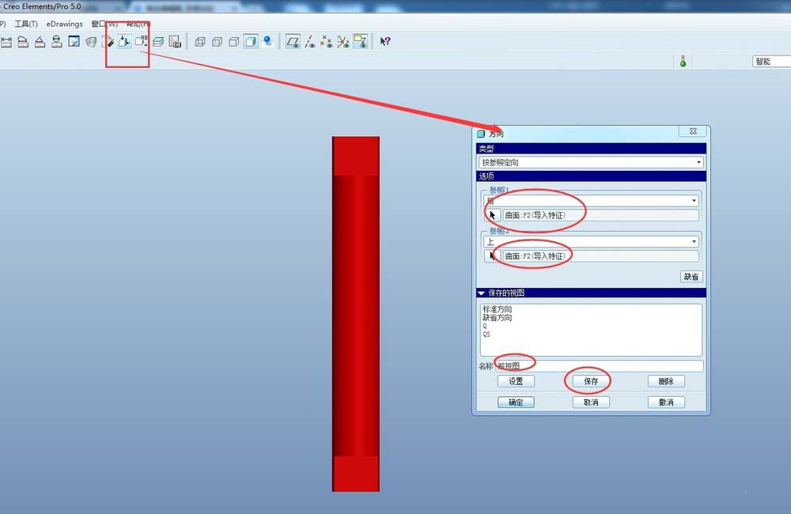The image size is (791, 514).
Task: Switch to no hidden line display
Action: point(233,42)
